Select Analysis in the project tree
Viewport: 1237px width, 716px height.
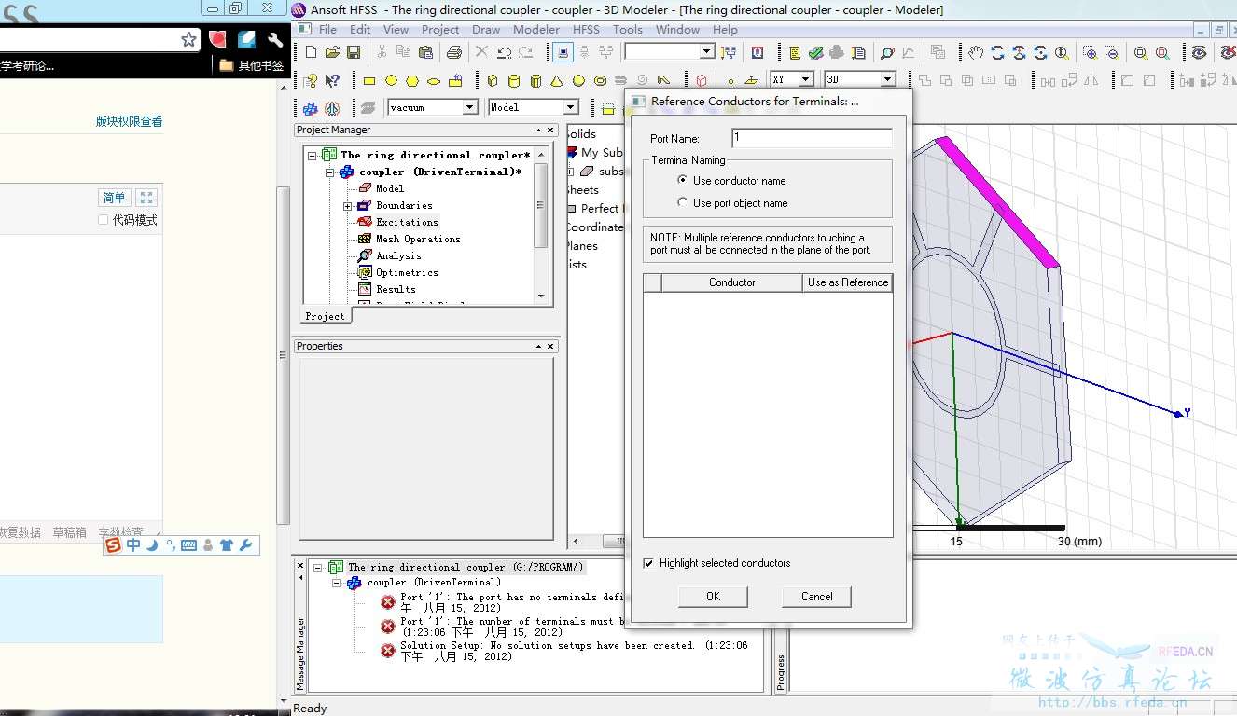tap(398, 255)
